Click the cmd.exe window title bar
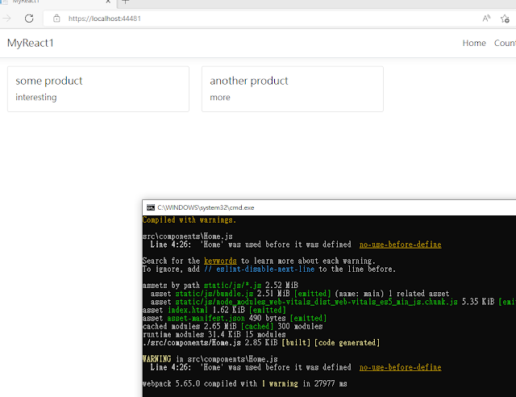This screenshot has width=516, height=397. (329, 207)
